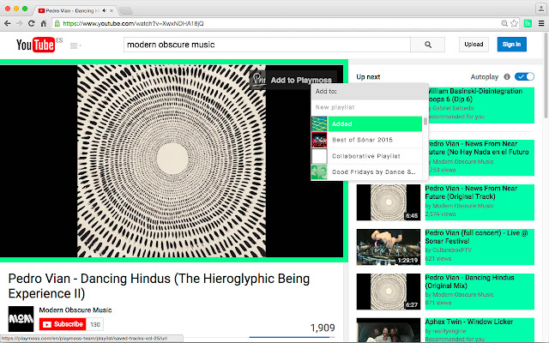Screen dimensions: 549x343
Task: Click the browser address bar URL
Action: (x=133, y=23)
